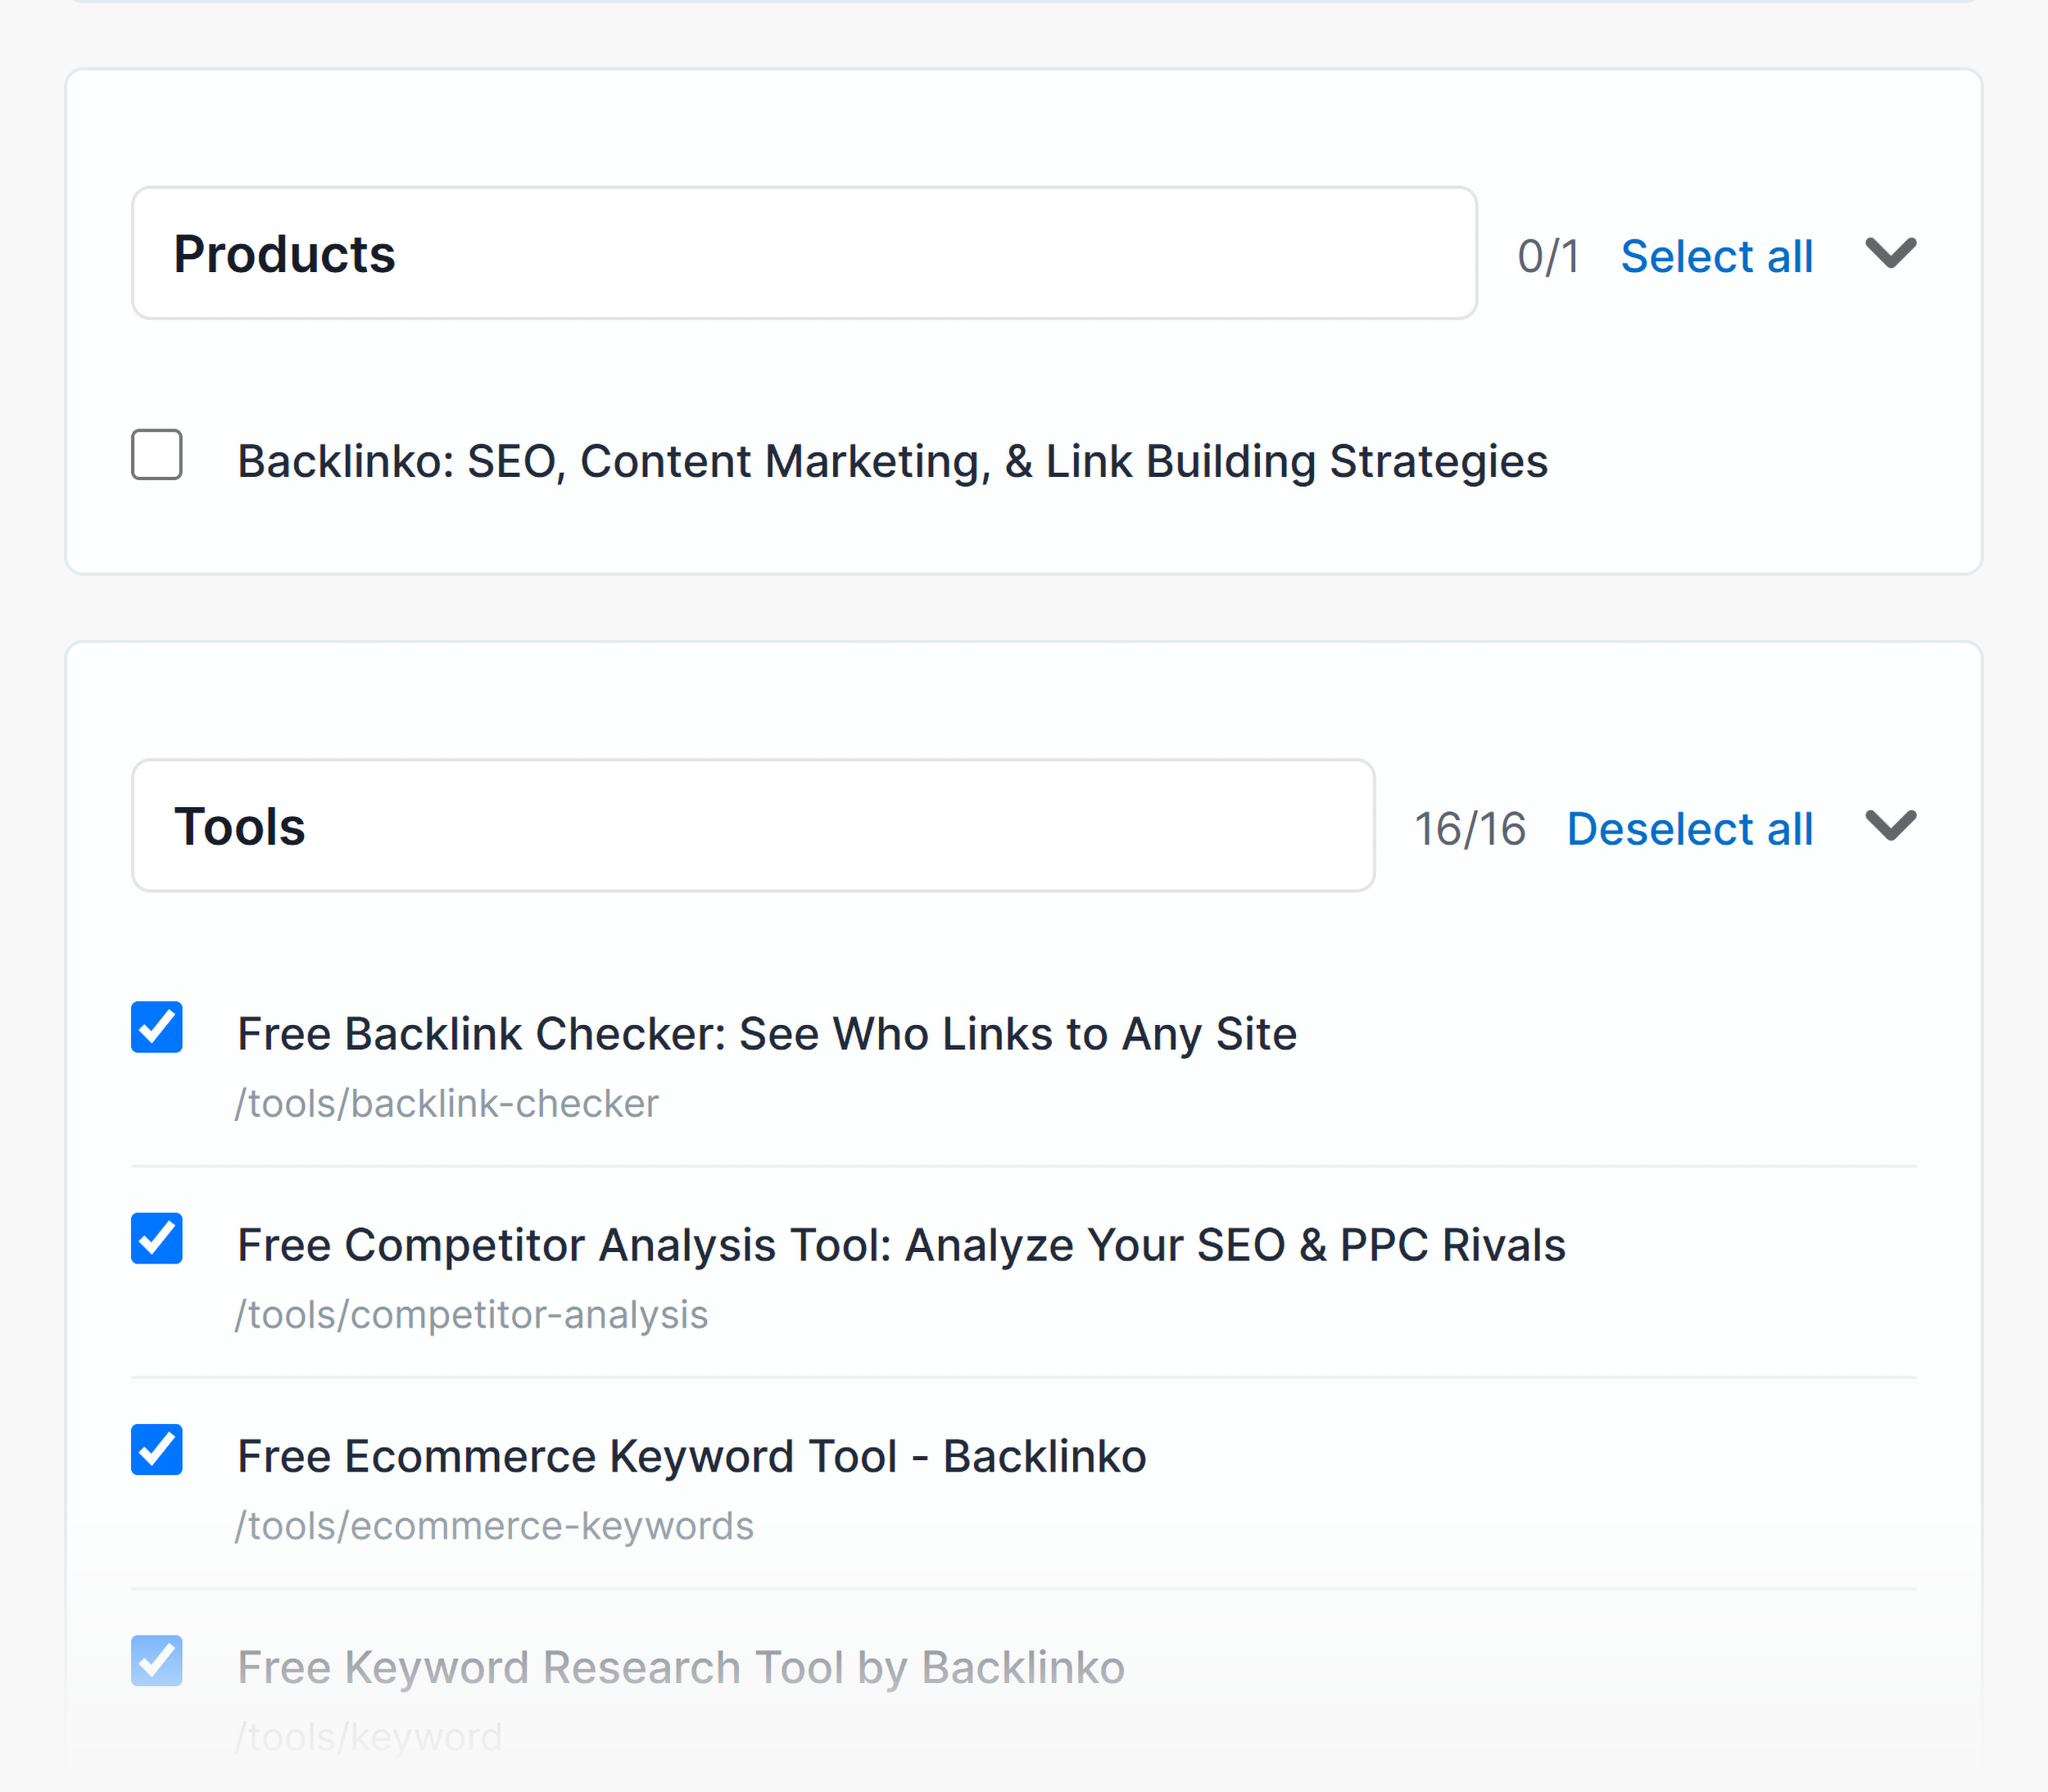Click Free Keyword Research Tool by Backlinko title
The height and width of the screenshot is (1792, 2048).
click(x=681, y=1668)
